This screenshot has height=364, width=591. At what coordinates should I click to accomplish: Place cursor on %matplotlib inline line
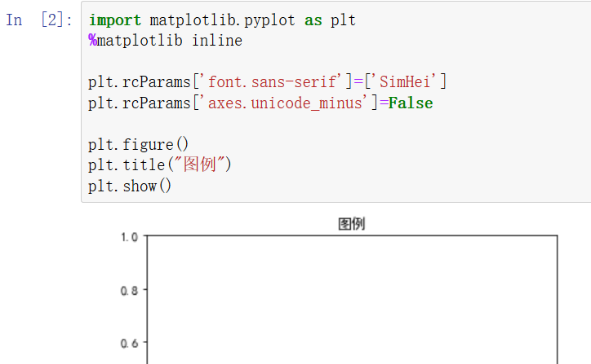[166, 41]
